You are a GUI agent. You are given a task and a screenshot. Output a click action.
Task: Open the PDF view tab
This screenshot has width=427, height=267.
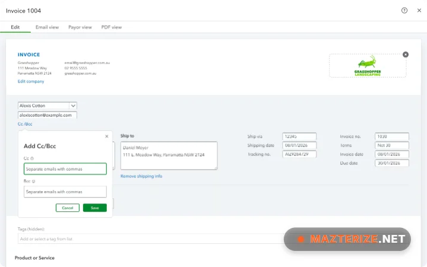(x=112, y=27)
